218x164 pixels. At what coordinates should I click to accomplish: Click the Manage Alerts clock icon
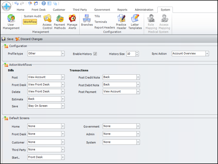pos(72,18)
